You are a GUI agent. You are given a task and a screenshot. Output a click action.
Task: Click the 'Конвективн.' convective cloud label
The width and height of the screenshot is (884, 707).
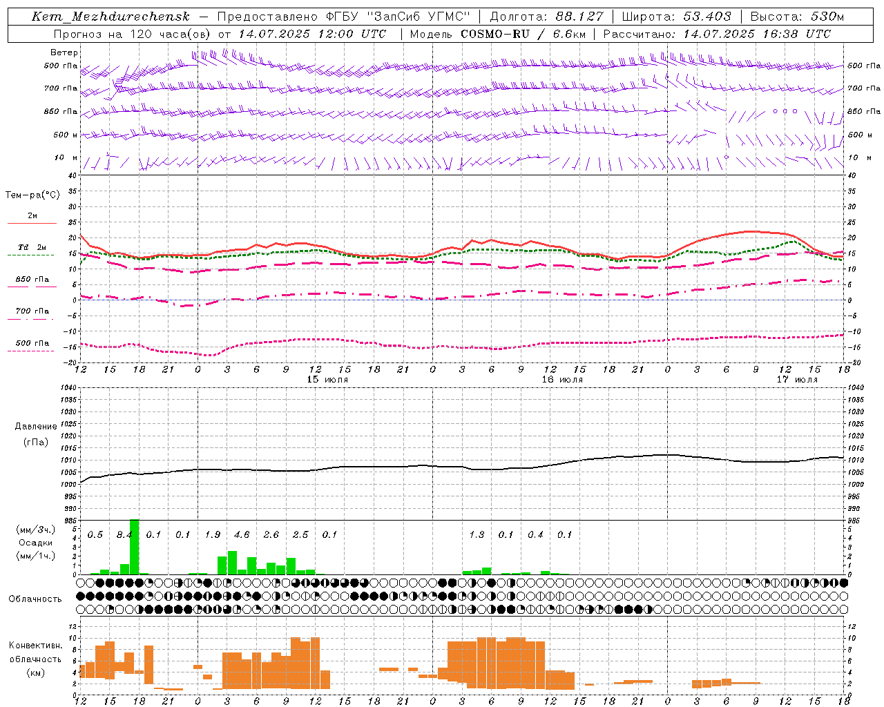[35, 646]
